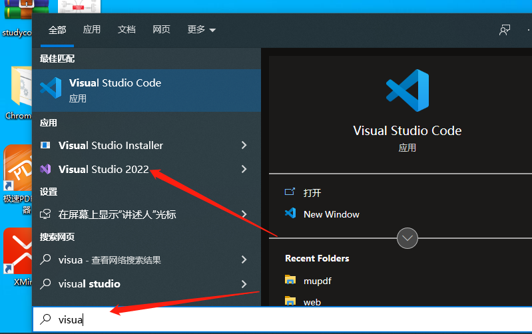Click the Visual Studio Code icon in best match
532x334 pixels.
51,88
